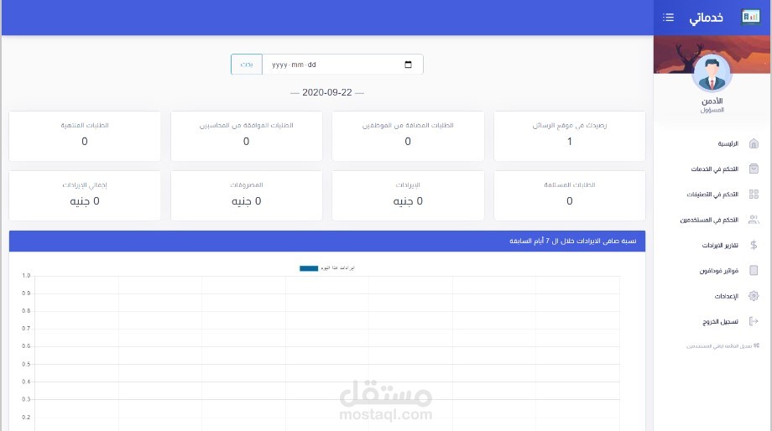Click the الأدمن user name
The width and height of the screenshot is (772, 431).
click(x=712, y=101)
